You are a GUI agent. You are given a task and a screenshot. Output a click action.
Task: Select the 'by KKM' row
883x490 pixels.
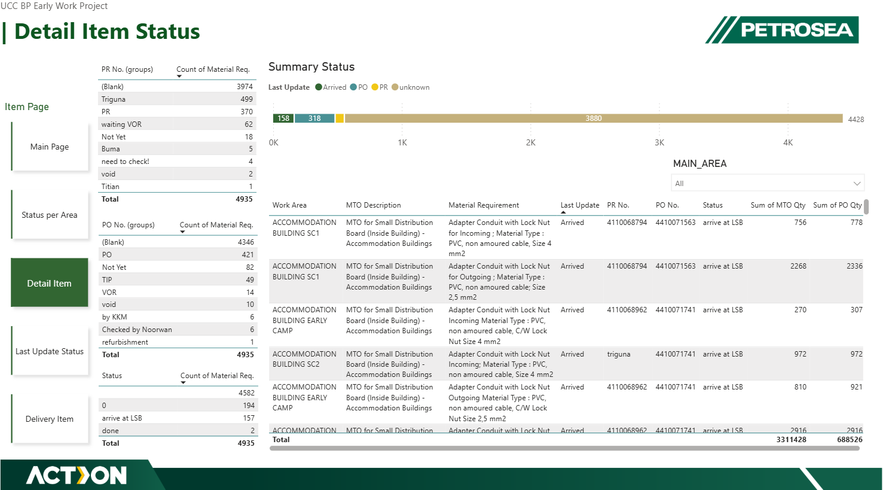click(x=178, y=317)
